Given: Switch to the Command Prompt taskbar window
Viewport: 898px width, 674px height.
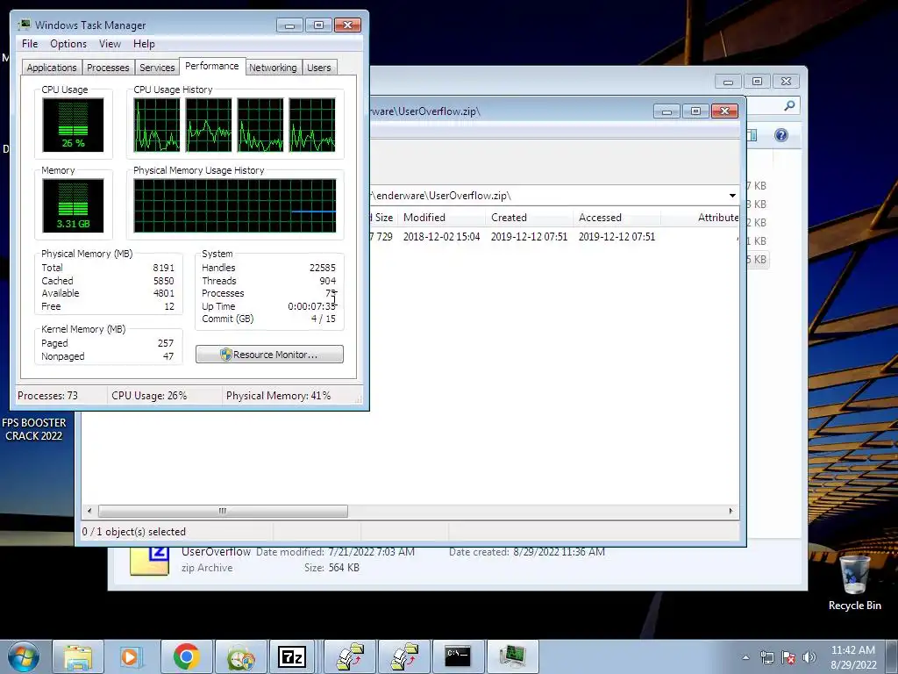Looking at the screenshot, I should coord(458,656).
